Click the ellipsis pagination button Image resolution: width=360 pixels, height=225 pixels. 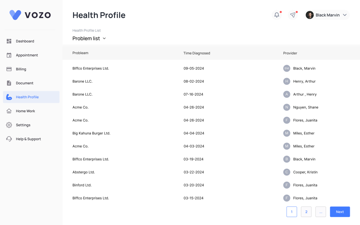321,212
